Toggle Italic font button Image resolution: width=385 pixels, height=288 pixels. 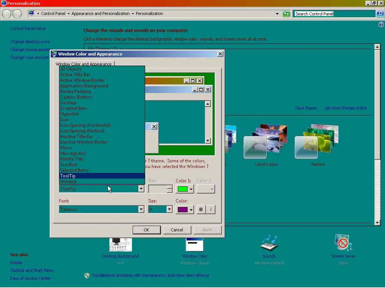click(x=211, y=210)
